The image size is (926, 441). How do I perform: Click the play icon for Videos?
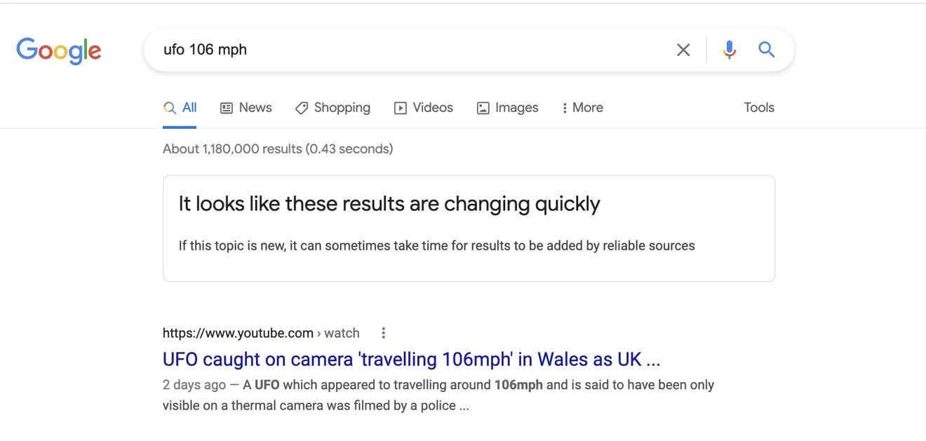pyautogui.click(x=401, y=108)
